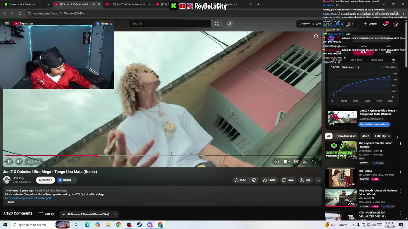Switch to Stream - Kick Dashboard tab
Image resolution: width=408 pixels, height=229 pixels.
tap(25, 4)
